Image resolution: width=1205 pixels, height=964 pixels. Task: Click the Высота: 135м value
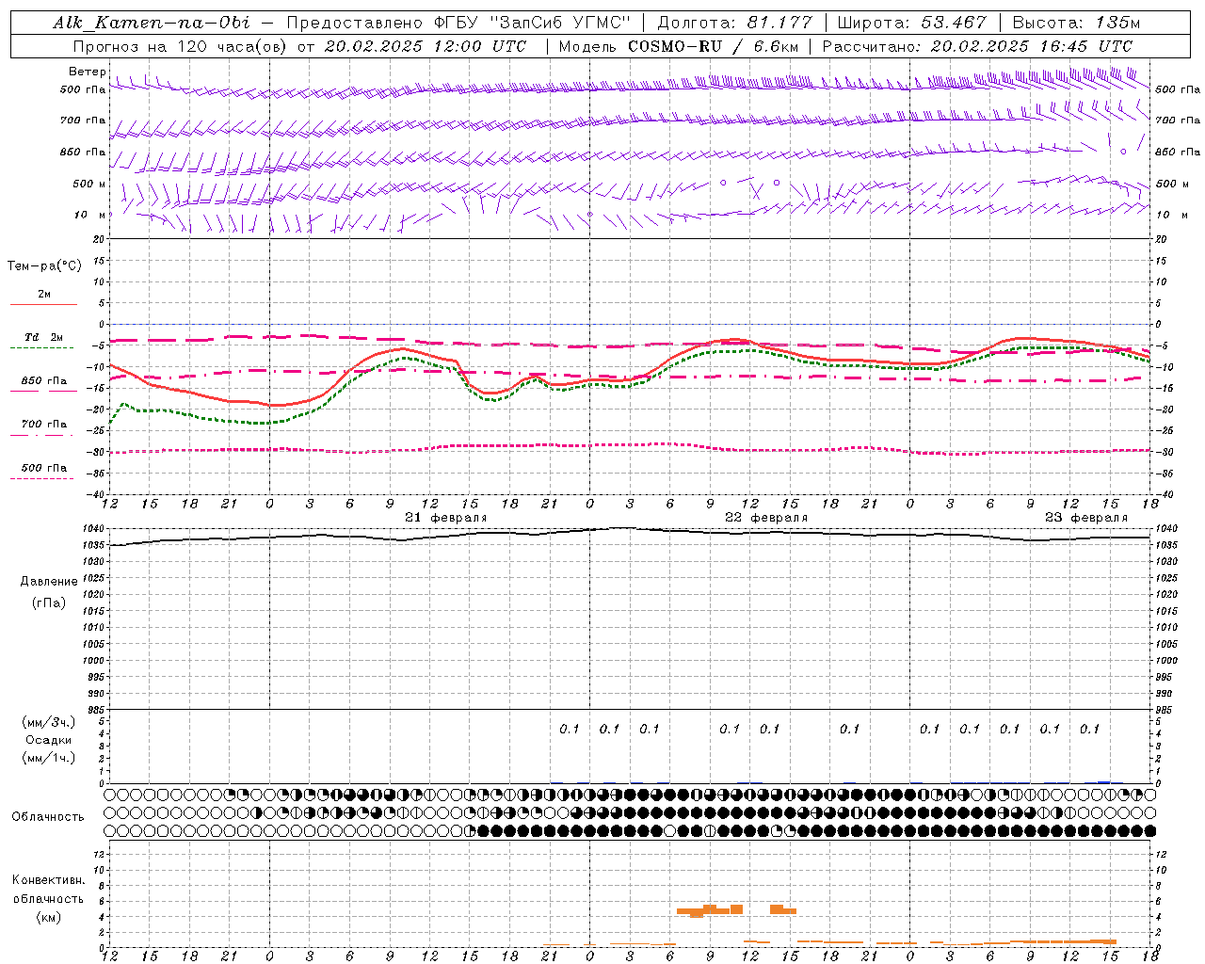pos(1076,23)
